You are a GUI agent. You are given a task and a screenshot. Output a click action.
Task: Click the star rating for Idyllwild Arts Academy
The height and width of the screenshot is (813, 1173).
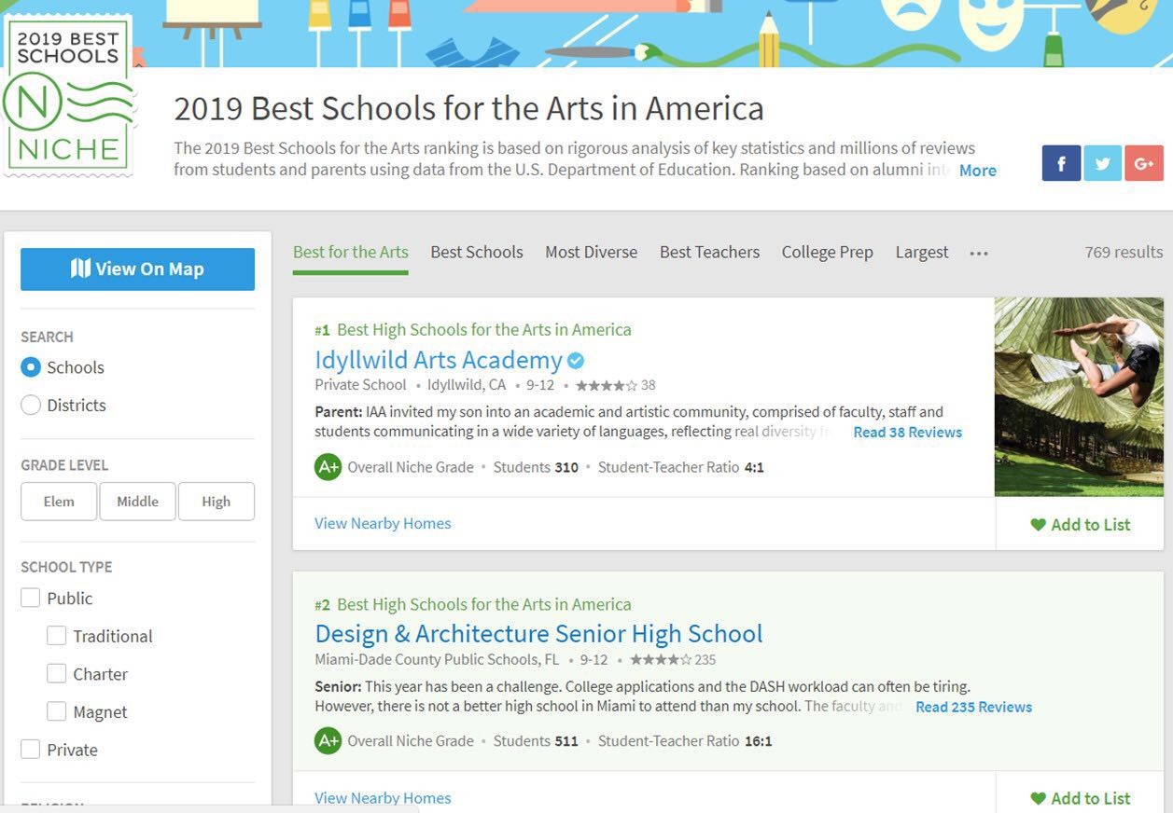tap(607, 385)
